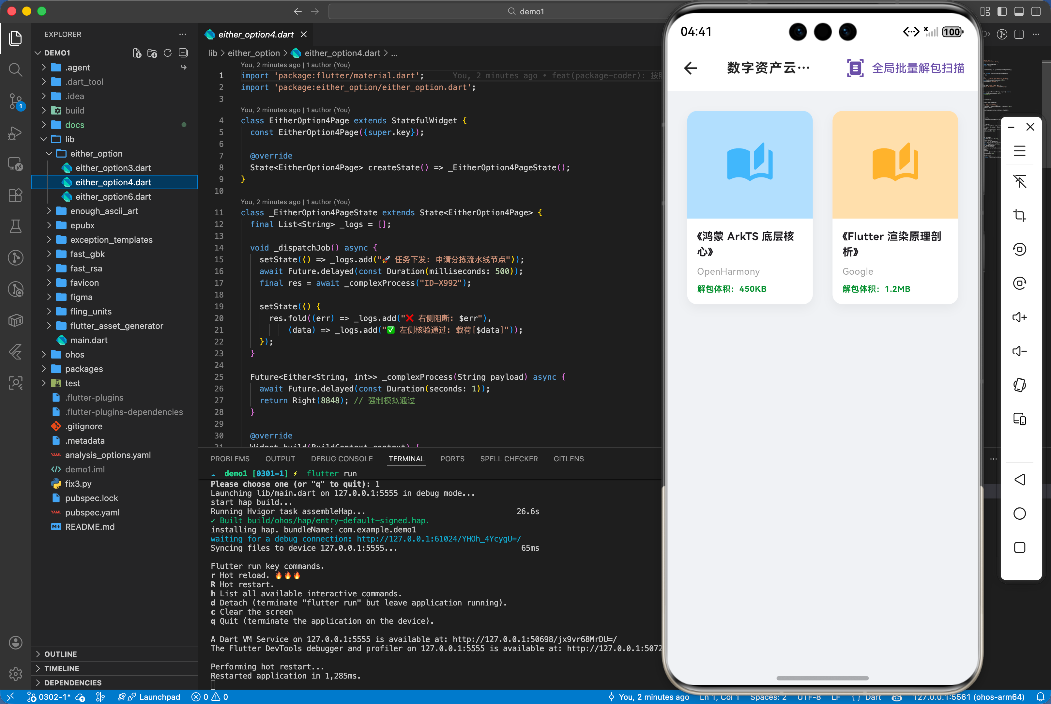The image size is (1051, 704).
Task: Switch to the DEBUG CONSOLE tab
Action: (342, 459)
